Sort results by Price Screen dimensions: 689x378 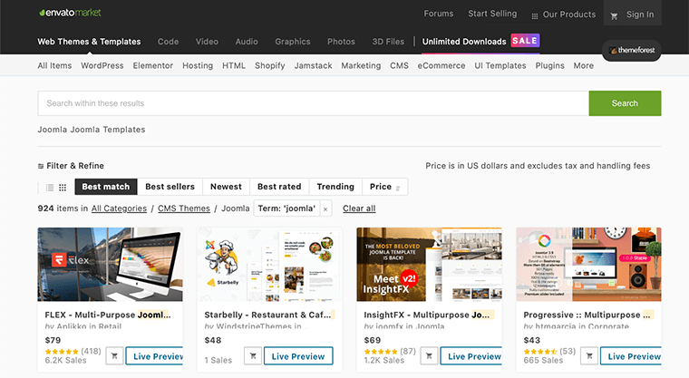tap(385, 187)
